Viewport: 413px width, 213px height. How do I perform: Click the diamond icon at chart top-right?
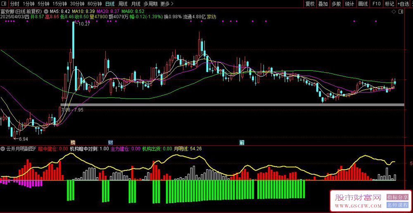tap(394, 12)
